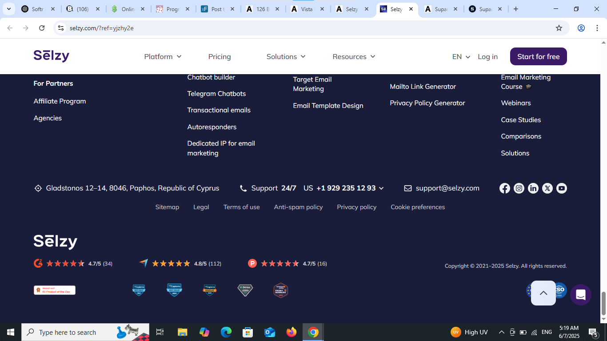Switch to the Vista tab

pos(307,9)
